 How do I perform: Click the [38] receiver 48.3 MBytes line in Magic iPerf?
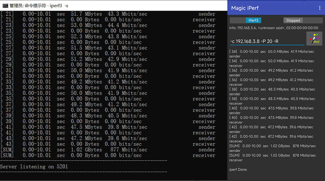point(272,101)
